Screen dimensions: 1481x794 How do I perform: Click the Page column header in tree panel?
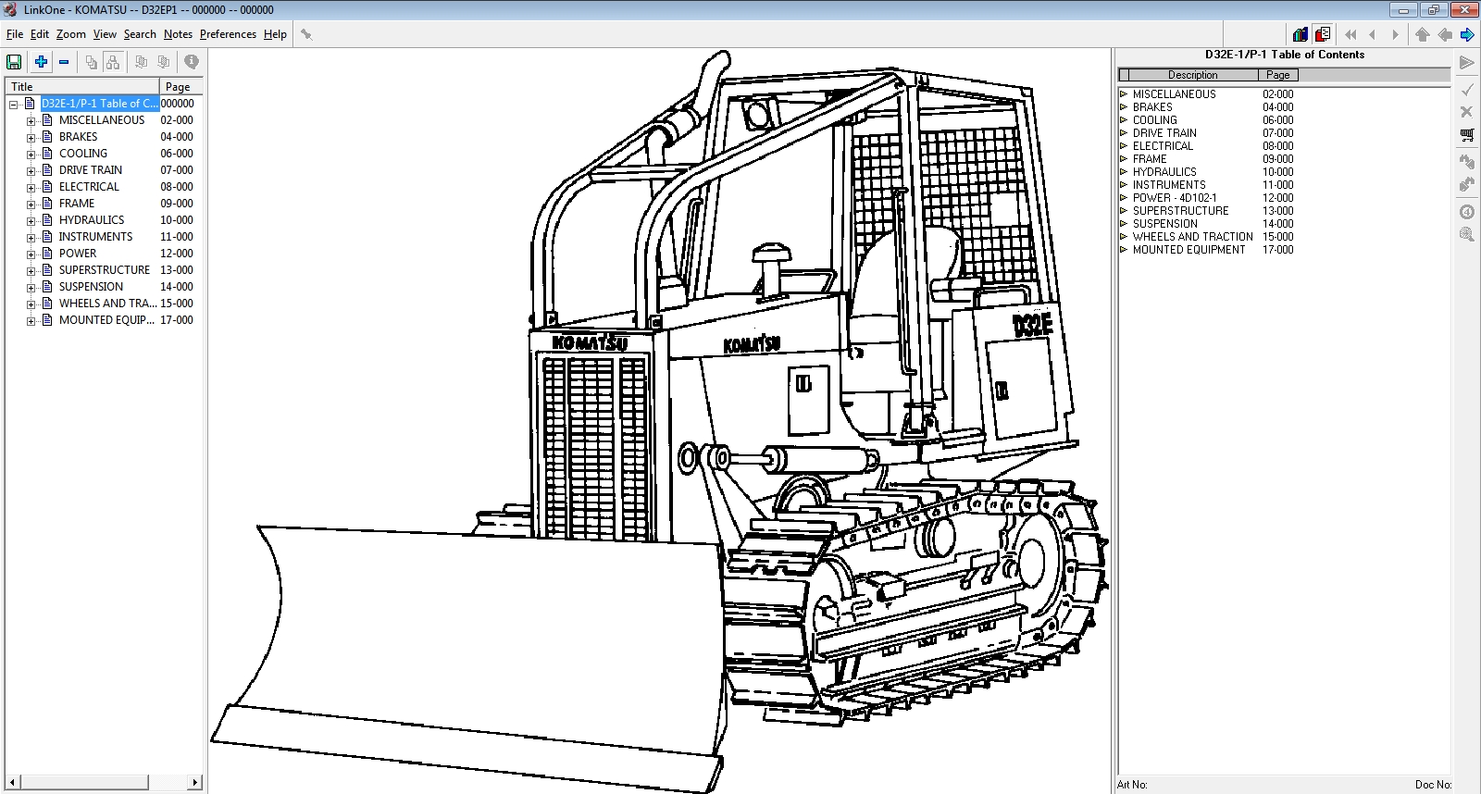click(181, 86)
